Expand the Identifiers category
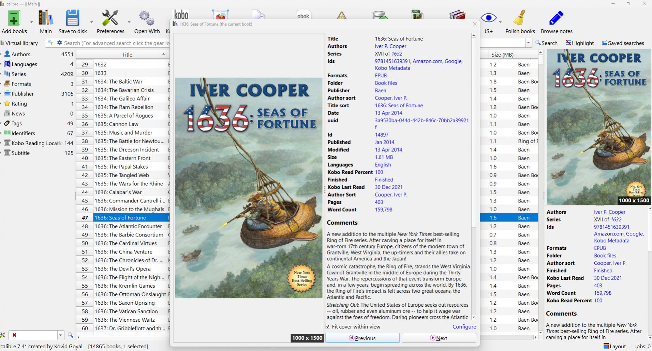This screenshot has width=652, height=351. click(x=1, y=133)
